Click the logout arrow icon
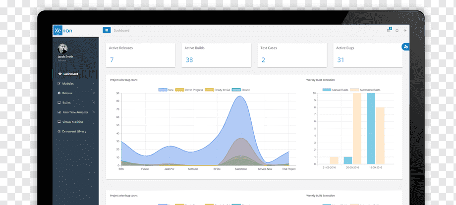456x205 pixels. (404, 31)
